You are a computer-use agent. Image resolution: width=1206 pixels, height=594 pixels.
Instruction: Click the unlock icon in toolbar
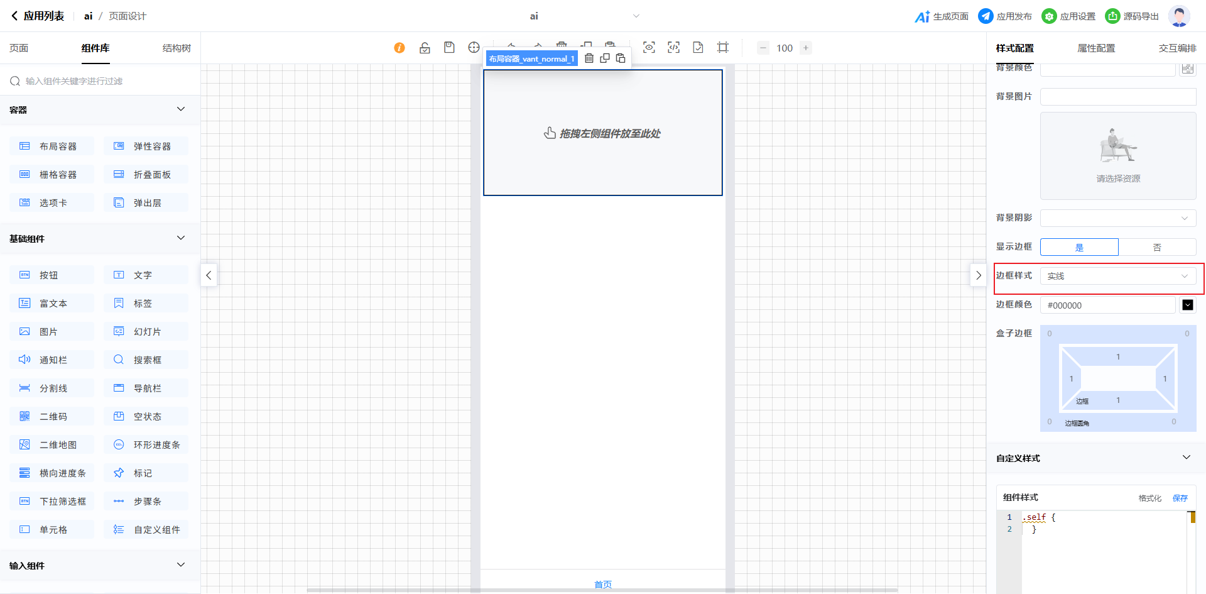[425, 48]
